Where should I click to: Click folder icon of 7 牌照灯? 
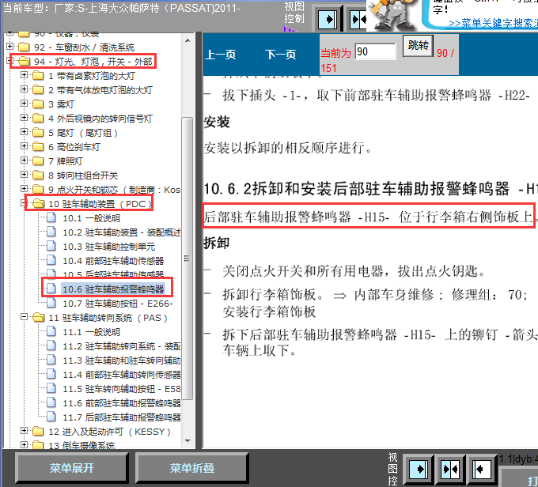38,160
